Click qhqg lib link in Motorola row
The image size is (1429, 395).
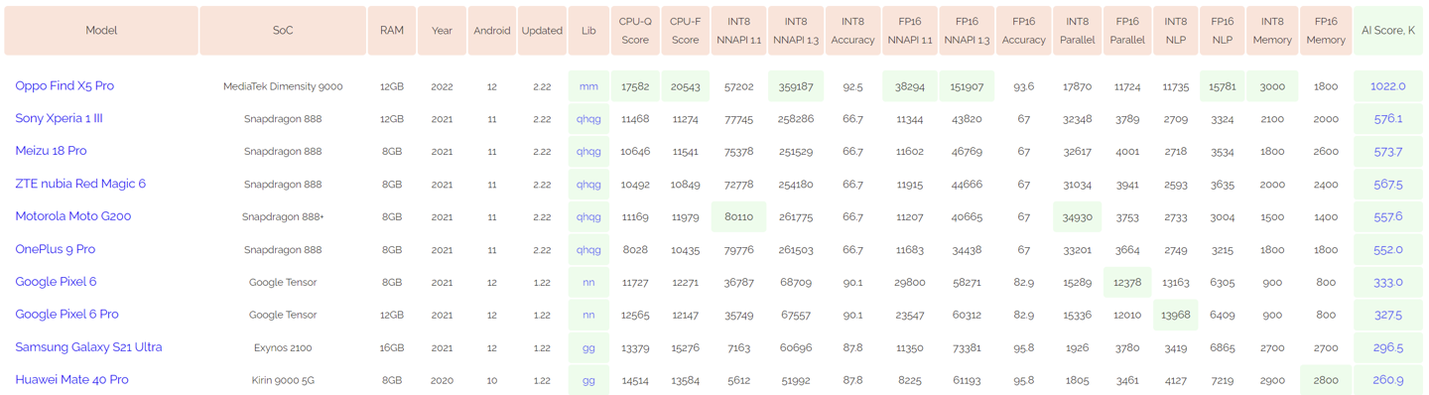(588, 217)
